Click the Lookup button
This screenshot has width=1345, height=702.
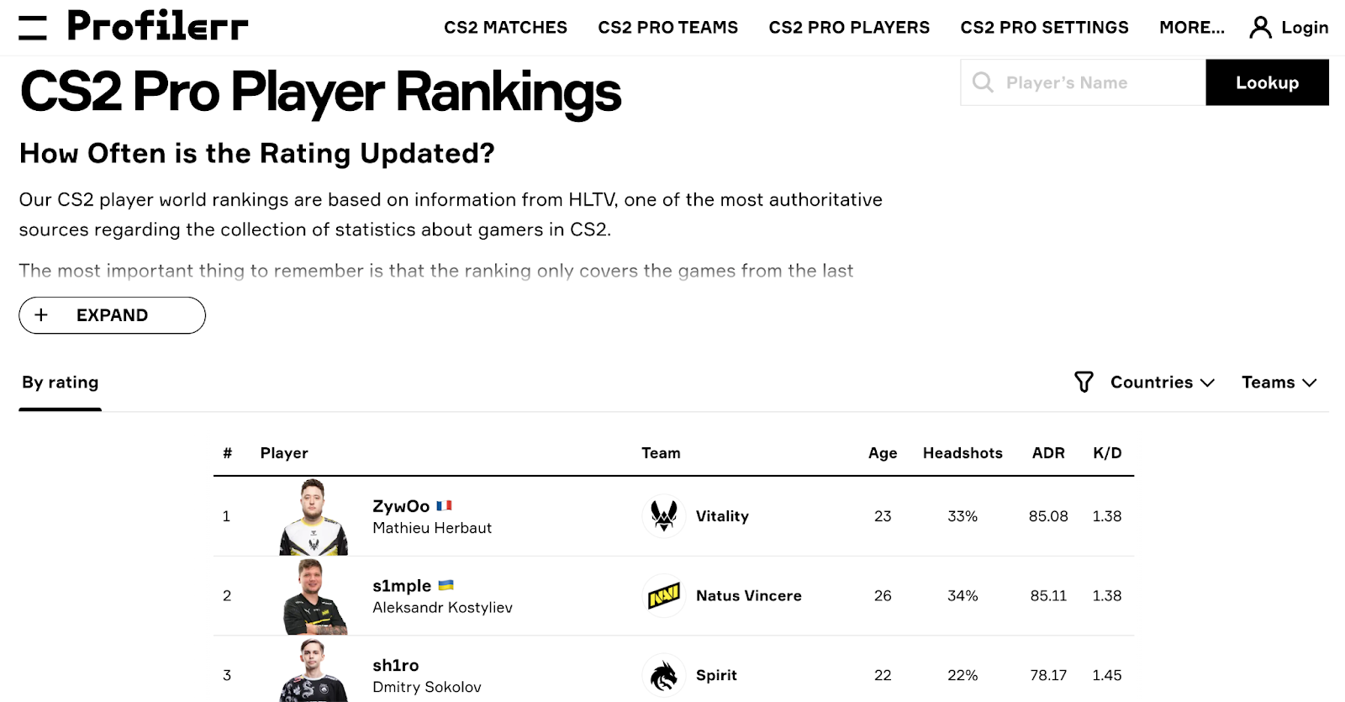pos(1267,82)
